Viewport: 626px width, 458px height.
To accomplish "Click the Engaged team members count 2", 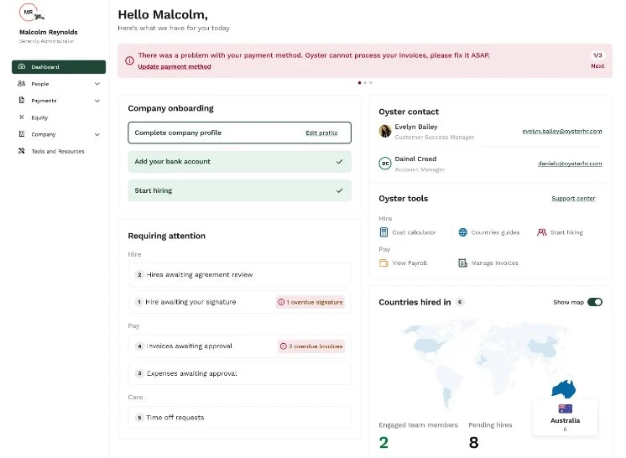I will click(x=383, y=442).
